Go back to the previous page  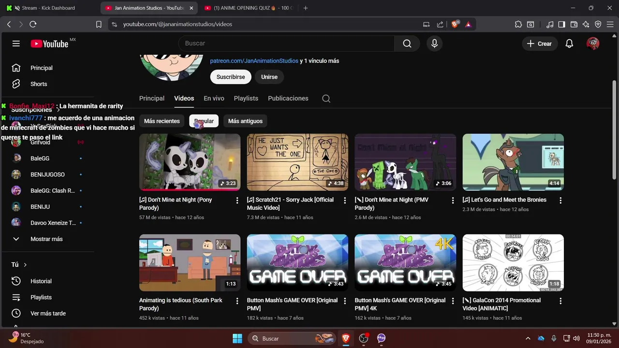point(9,24)
